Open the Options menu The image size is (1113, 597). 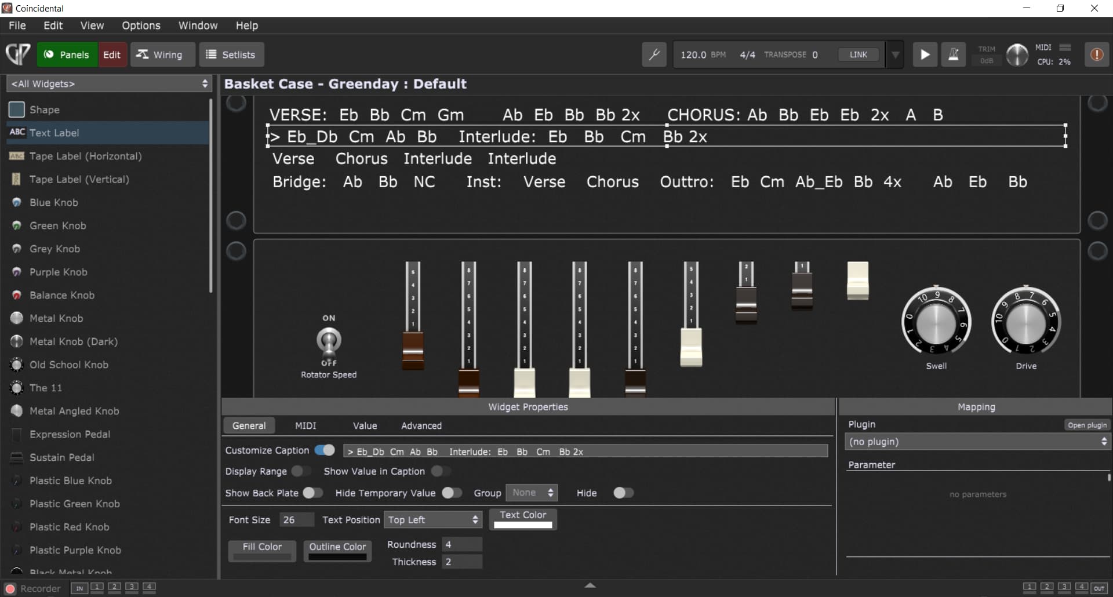pos(141,26)
